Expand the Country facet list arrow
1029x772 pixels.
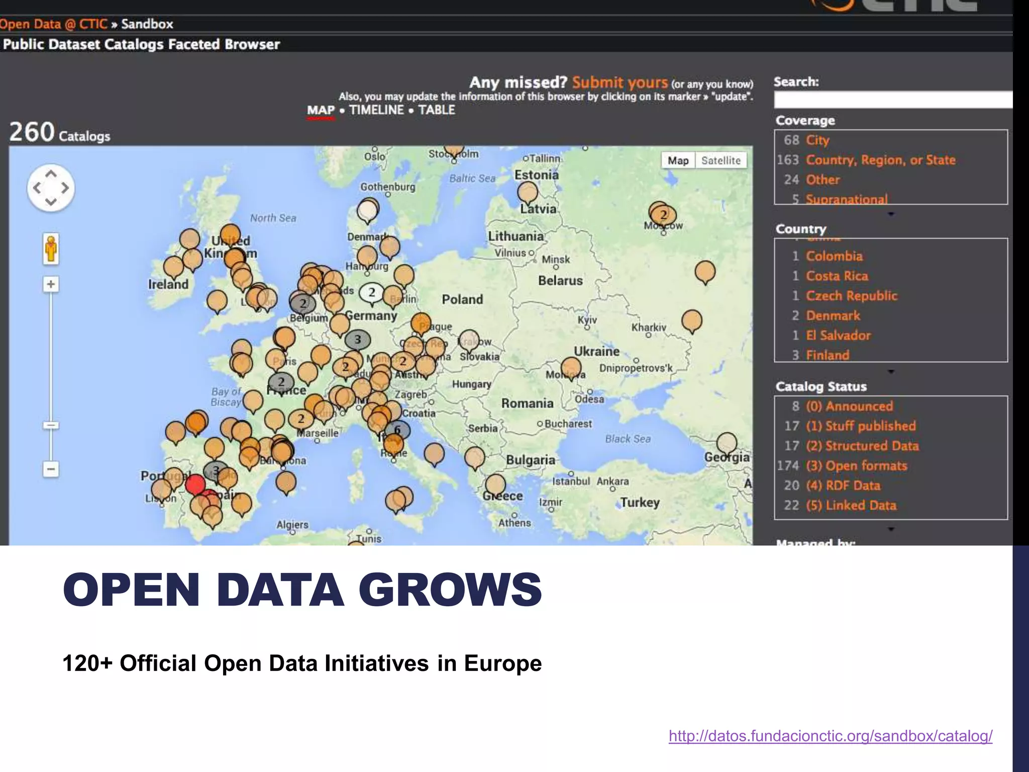click(891, 371)
